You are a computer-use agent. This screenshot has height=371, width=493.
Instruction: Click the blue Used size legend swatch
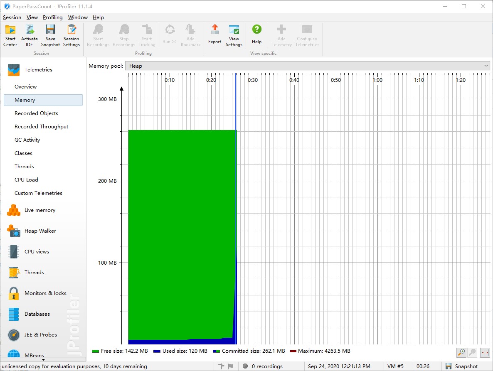(157, 351)
